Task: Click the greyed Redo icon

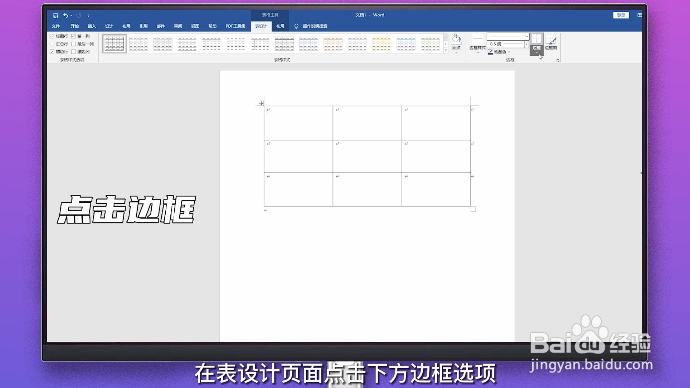Action: click(x=79, y=15)
